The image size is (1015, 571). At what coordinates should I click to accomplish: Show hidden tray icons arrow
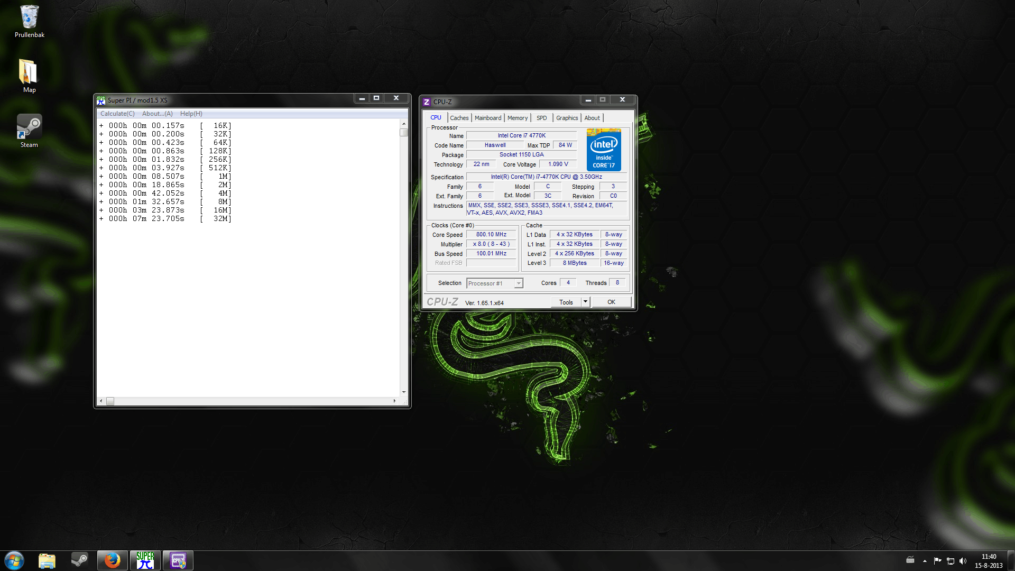925,561
